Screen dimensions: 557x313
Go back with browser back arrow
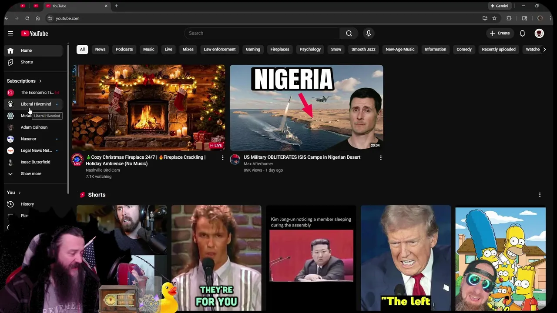click(6, 18)
